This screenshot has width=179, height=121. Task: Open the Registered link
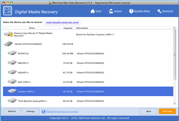tap(167, 11)
